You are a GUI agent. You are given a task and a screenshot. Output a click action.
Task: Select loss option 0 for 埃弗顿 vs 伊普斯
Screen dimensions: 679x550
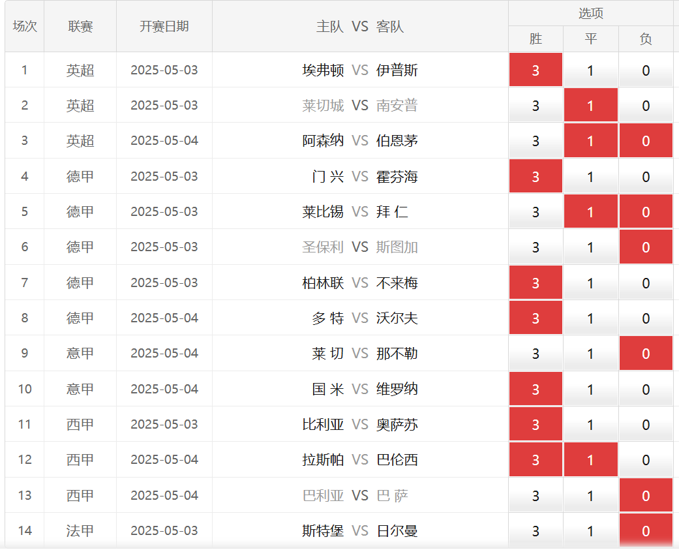point(646,70)
